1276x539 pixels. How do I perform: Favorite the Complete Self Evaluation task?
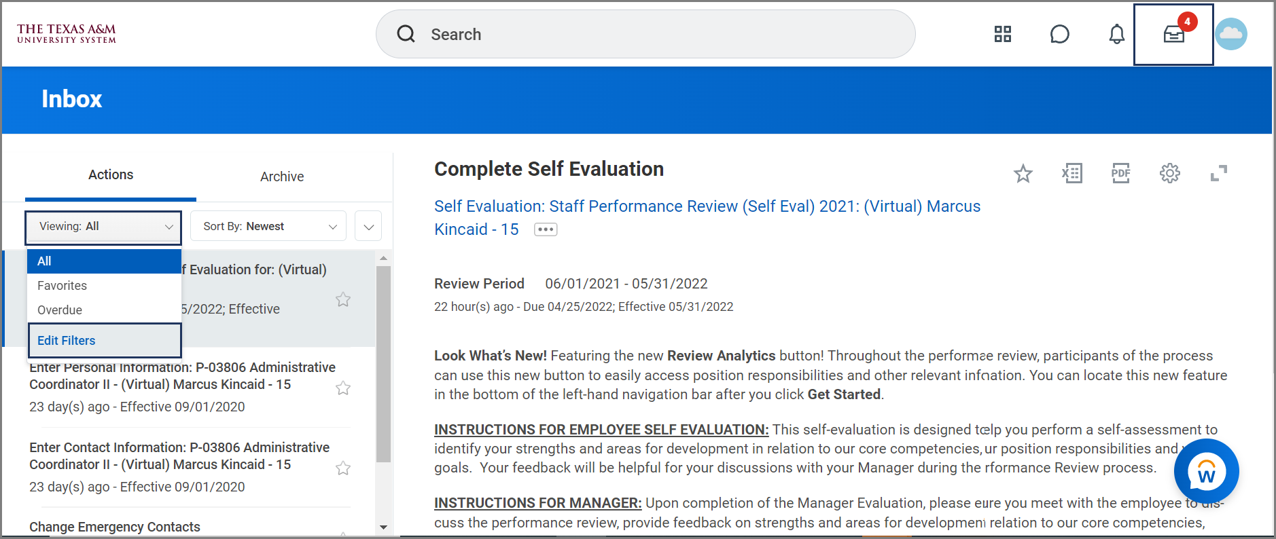pyautogui.click(x=1023, y=174)
